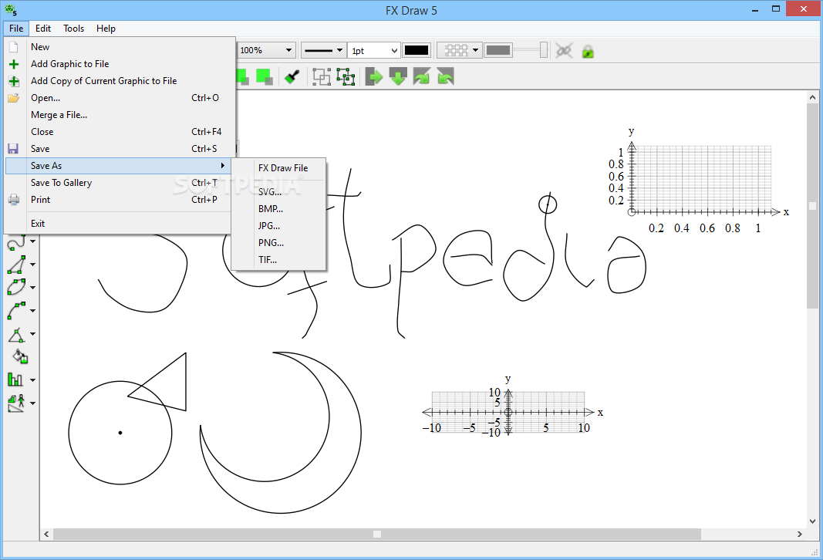
Task: Save as PNG... format
Action: pos(278,242)
